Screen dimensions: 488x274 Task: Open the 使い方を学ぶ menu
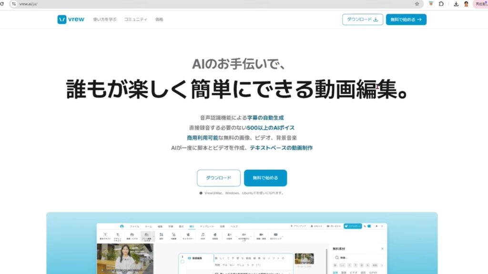(x=105, y=20)
